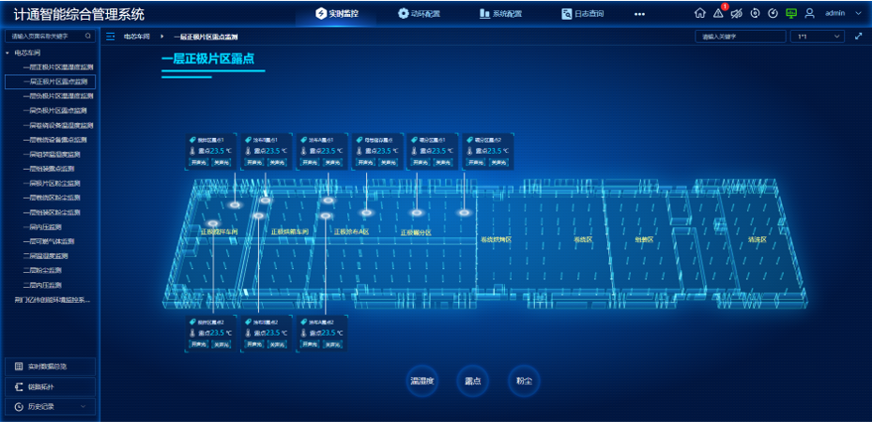Click the home icon in the top bar
The height and width of the screenshot is (422, 872).
(699, 14)
